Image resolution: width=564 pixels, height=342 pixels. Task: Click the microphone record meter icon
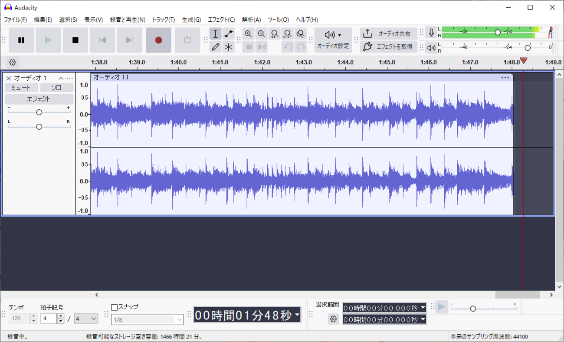pyautogui.click(x=431, y=33)
